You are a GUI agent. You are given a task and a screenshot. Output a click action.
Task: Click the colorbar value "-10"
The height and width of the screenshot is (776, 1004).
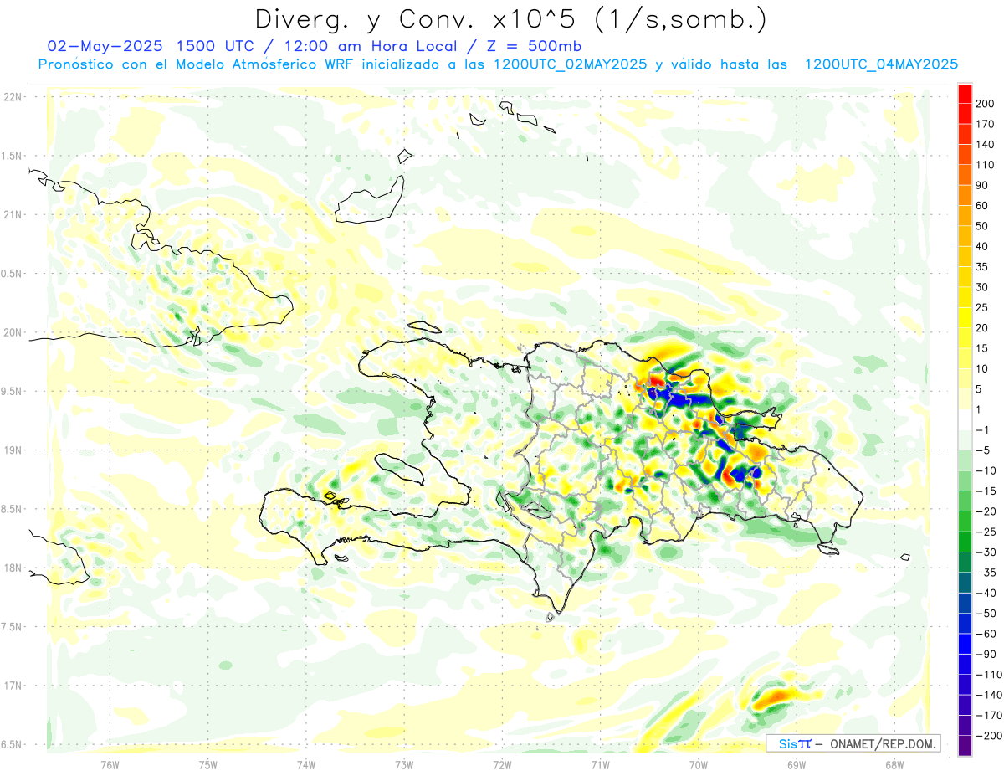[986, 471]
